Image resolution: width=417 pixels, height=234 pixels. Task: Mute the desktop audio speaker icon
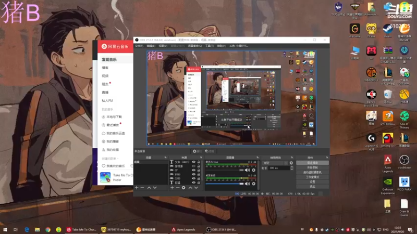(x=247, y=184)
